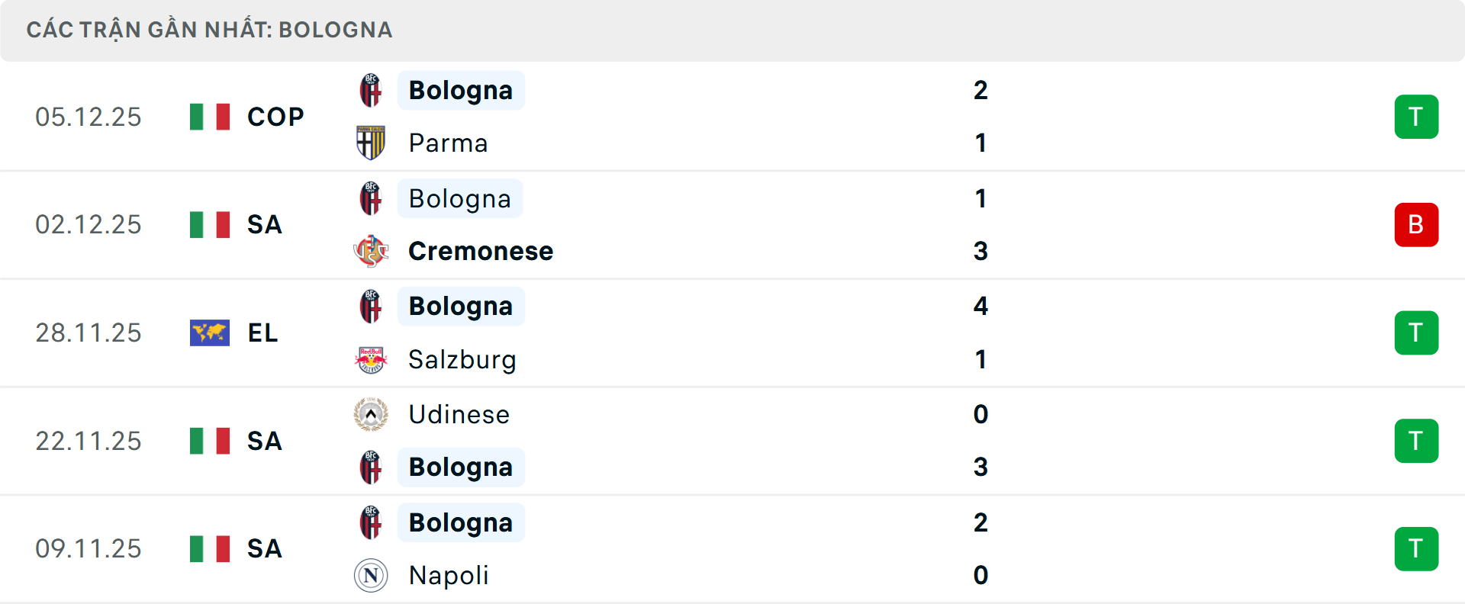This screenshot has height=604, width=1465.
Task: Click the Bologna club crest next to Parma match
Action: click(x=372, y=89)
